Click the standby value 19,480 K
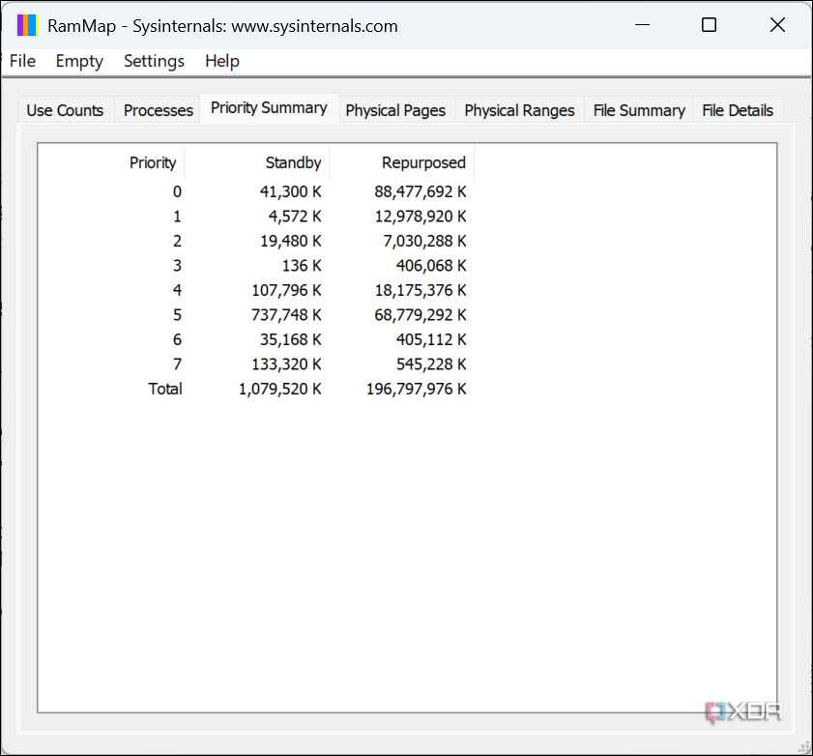Viewport: 813px width, 756px height. 290,241
